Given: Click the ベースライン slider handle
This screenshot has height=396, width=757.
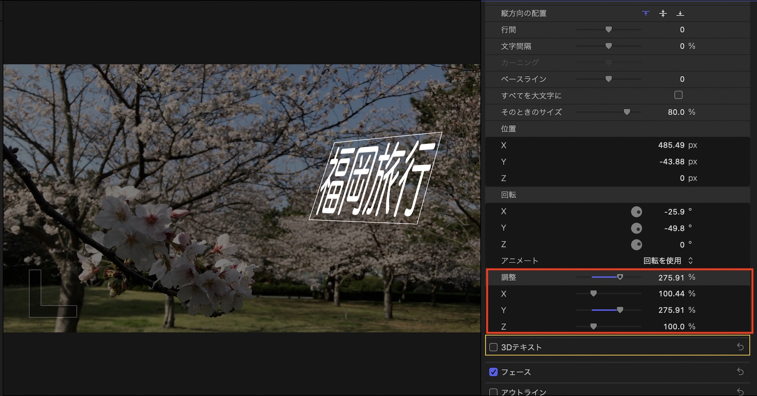Looking at the screenshot, I should click(609, 79).
